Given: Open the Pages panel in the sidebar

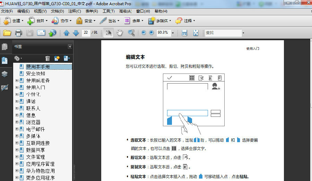Looking at the screenshot, I should [5, 47].
